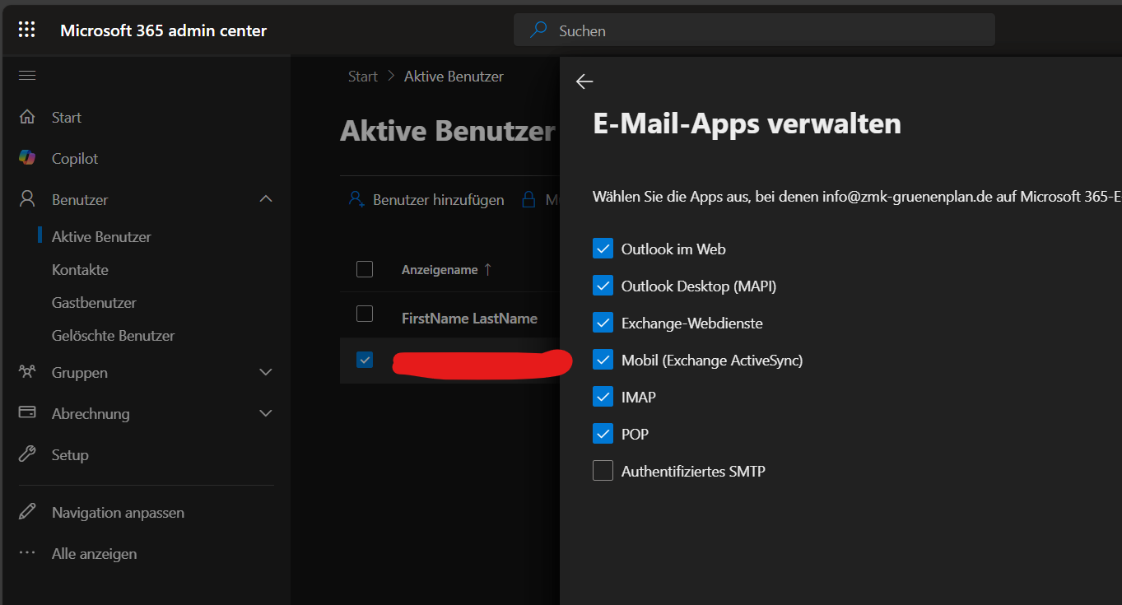
Task: Click the Gruppen label in sidebar
Action: [80, 372]
